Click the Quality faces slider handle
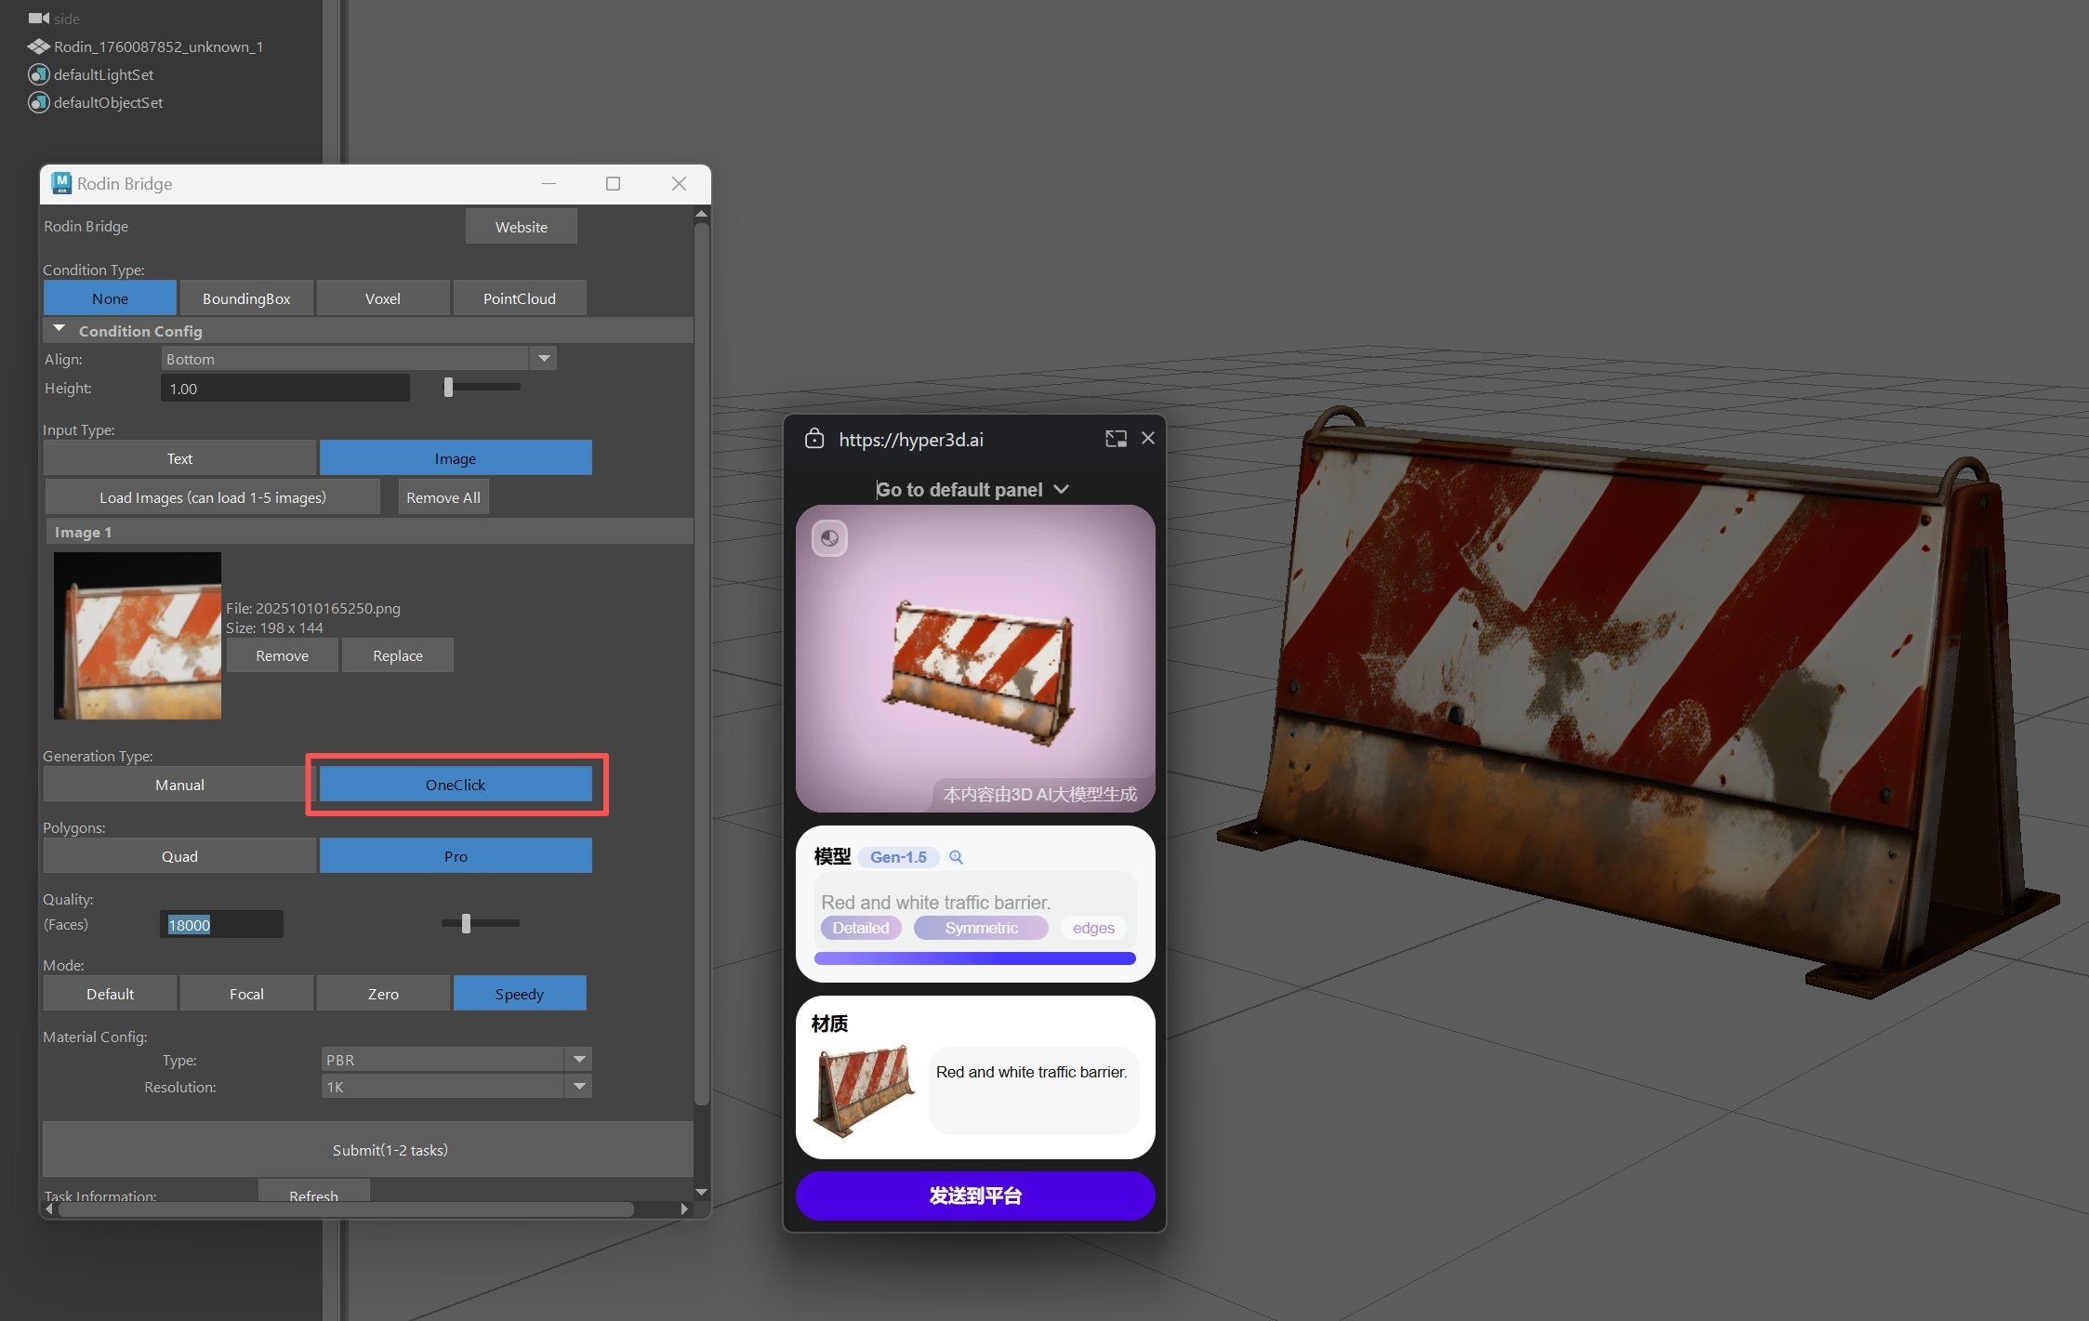This screenshot has height=1321, width=2089. click(466, 923)
